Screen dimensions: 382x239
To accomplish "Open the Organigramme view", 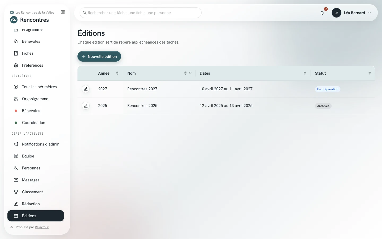I will [x=36, y=99].
